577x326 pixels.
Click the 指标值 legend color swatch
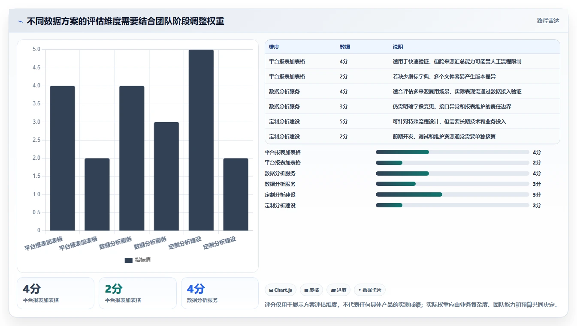[x=128, y=260]
